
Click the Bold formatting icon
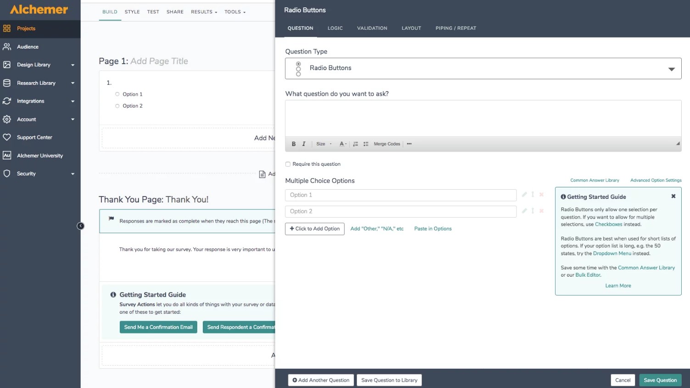(294, 144)
